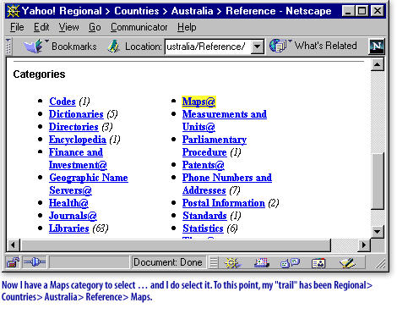The image size is (397, 330).
Task: Open the Journals@ category link
Action: 73,216
